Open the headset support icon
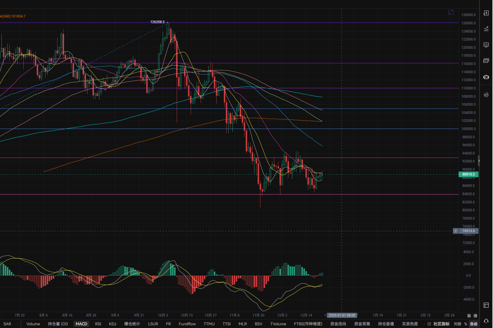493x328 pixels. point(486,321)
